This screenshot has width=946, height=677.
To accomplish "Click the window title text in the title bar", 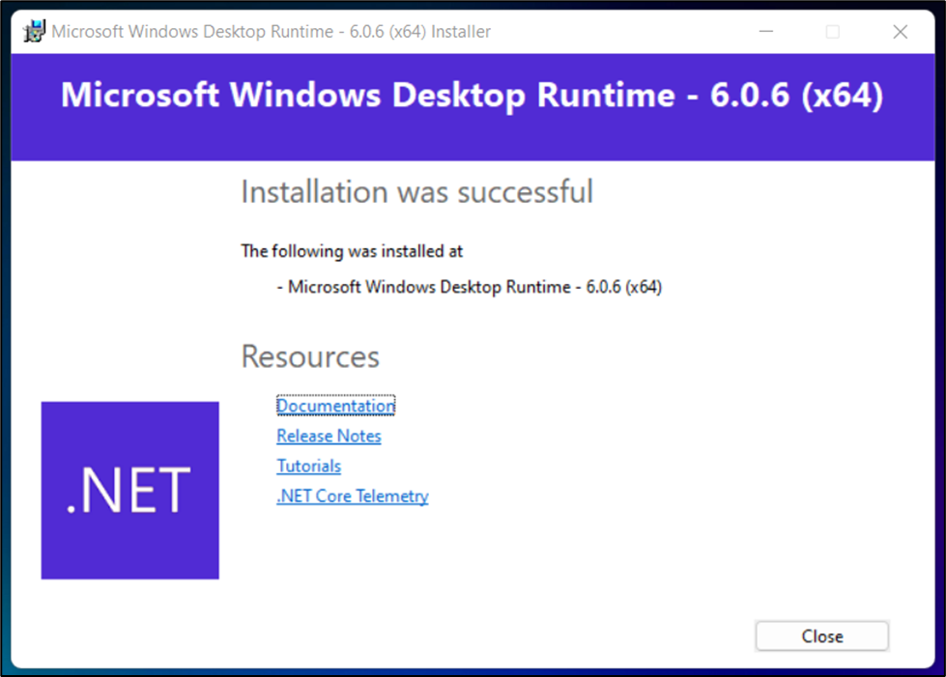I will [x=271, y=32].
